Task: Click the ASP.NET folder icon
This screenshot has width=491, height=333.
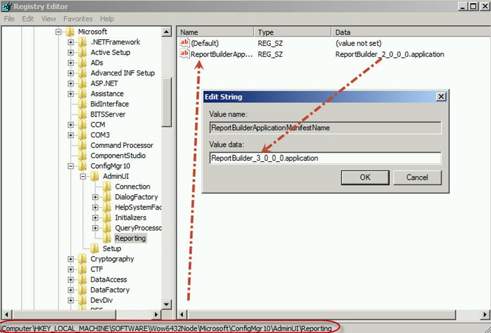Action: pos(83,83)
